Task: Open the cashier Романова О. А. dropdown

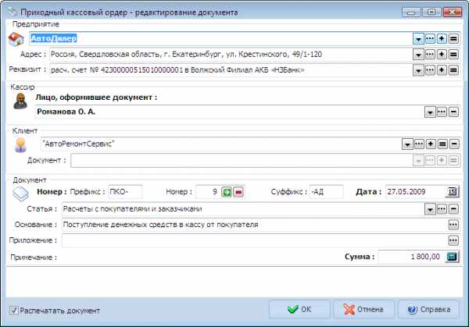Action: [429, 112]
